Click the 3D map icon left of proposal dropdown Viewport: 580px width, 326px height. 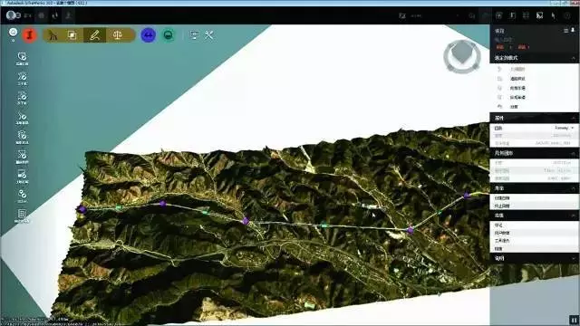coord(402,16)
